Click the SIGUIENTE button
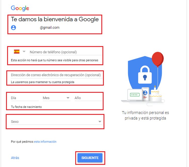This screenshot has height=167, width=189. point(90,158)
